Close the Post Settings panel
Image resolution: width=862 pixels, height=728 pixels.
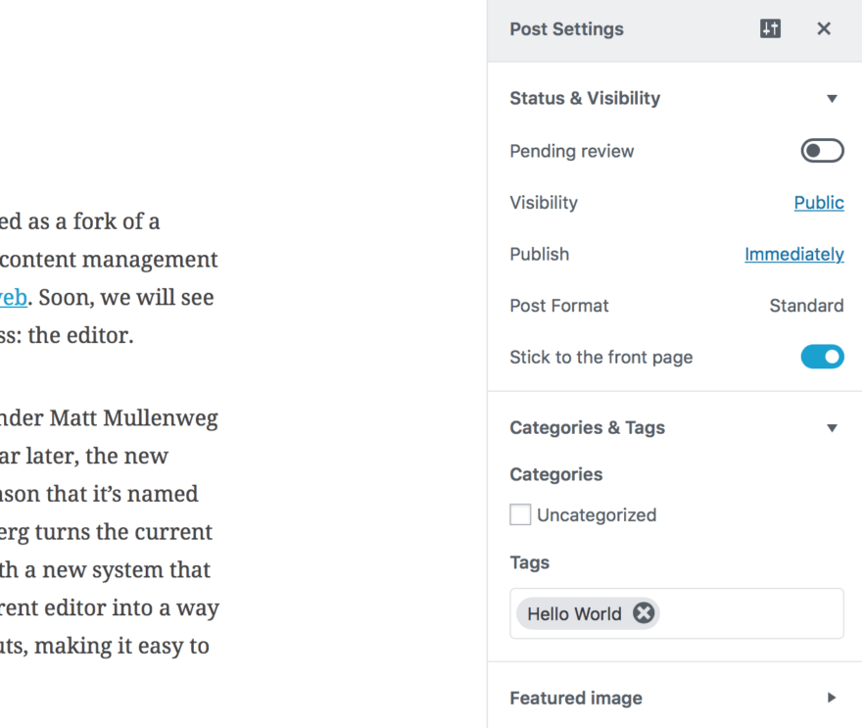click(x=824, y=29)
